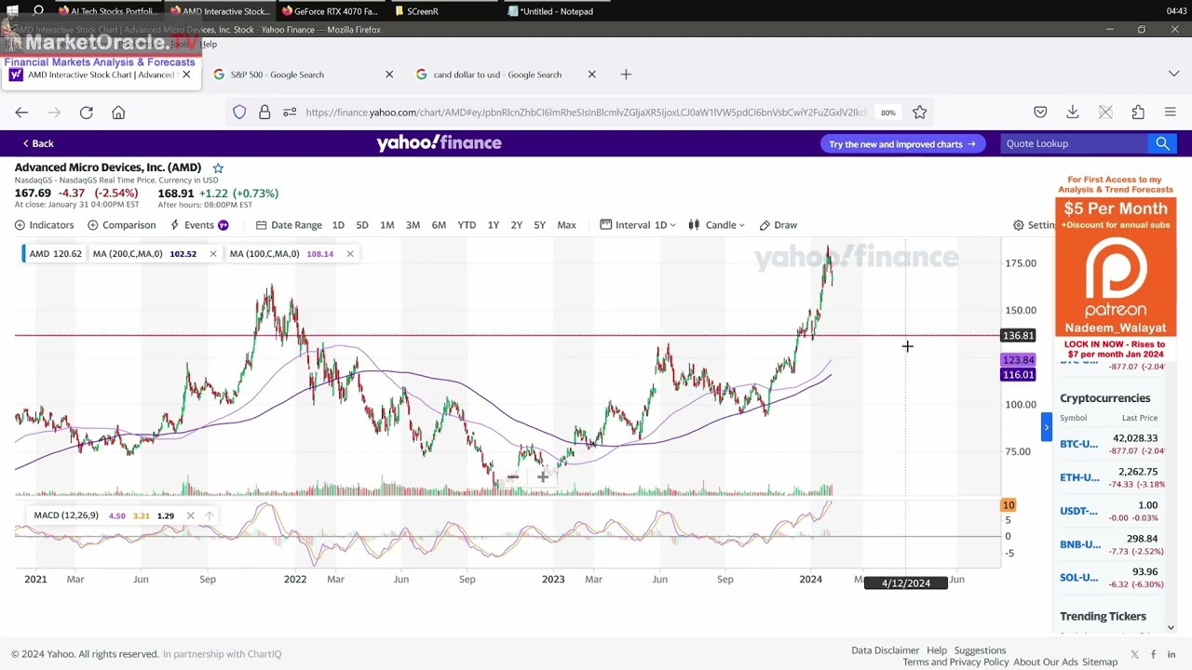Click the Patreon $5 Per Month ad

point(1116,267)
